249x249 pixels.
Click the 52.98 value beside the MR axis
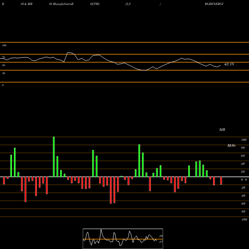point(231,145)
